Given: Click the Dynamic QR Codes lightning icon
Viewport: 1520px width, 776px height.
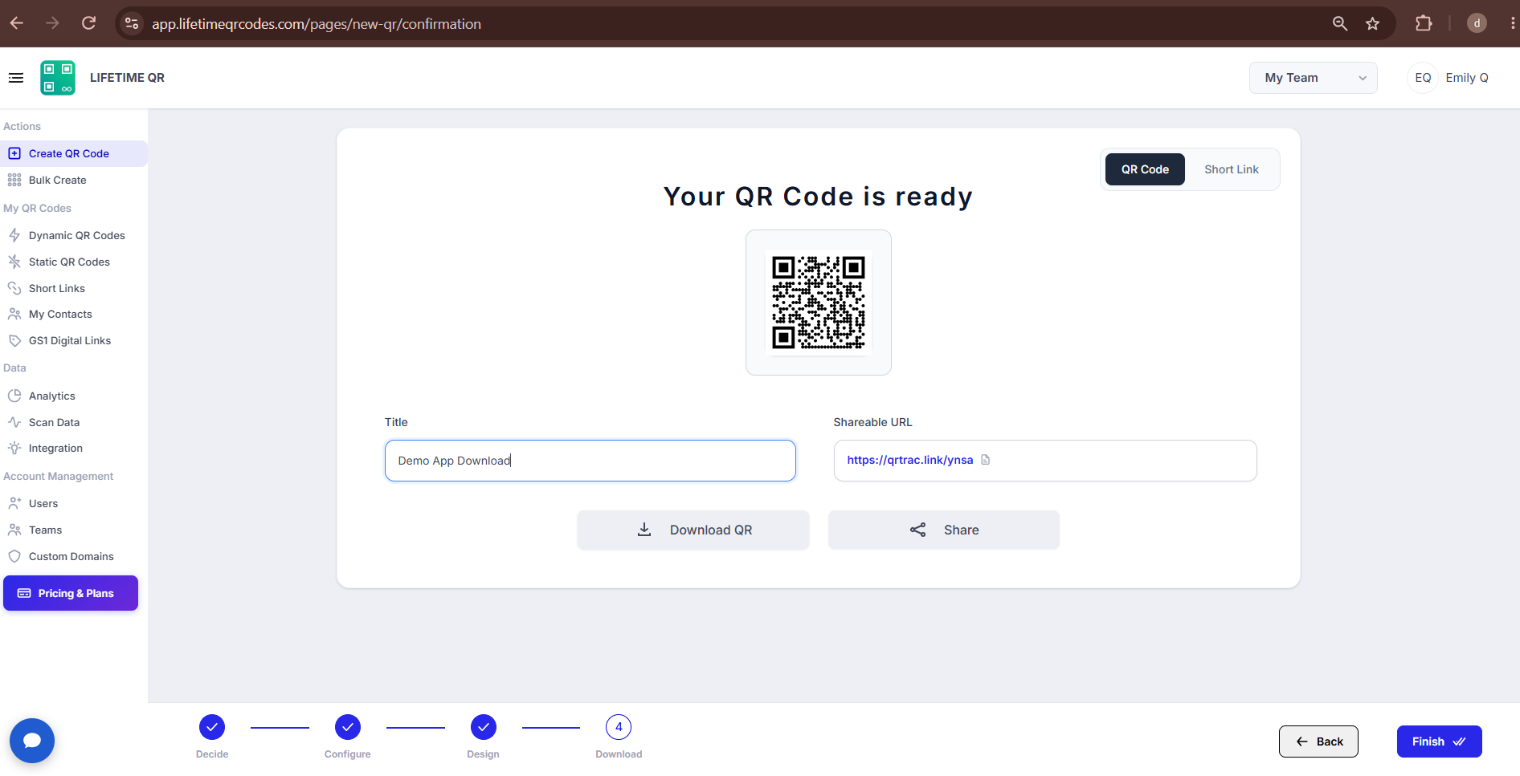Looking at the screenshot, I should click(14, 235).
